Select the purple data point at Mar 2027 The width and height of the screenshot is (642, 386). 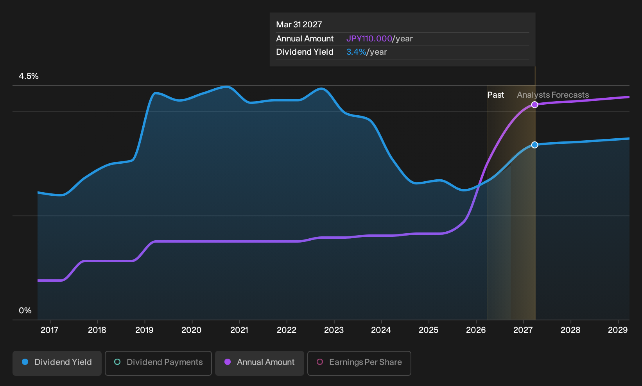click(535, 105)
